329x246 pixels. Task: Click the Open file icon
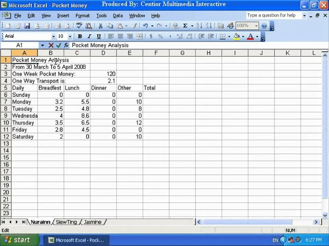18,26
